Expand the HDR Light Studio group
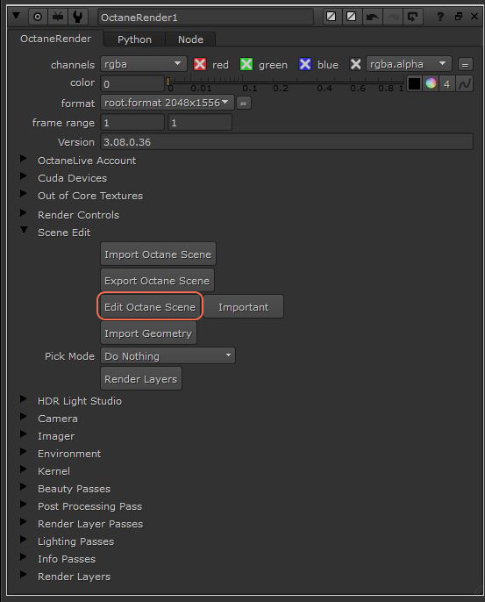Screen dimensions: 485x602 [24, 399]
